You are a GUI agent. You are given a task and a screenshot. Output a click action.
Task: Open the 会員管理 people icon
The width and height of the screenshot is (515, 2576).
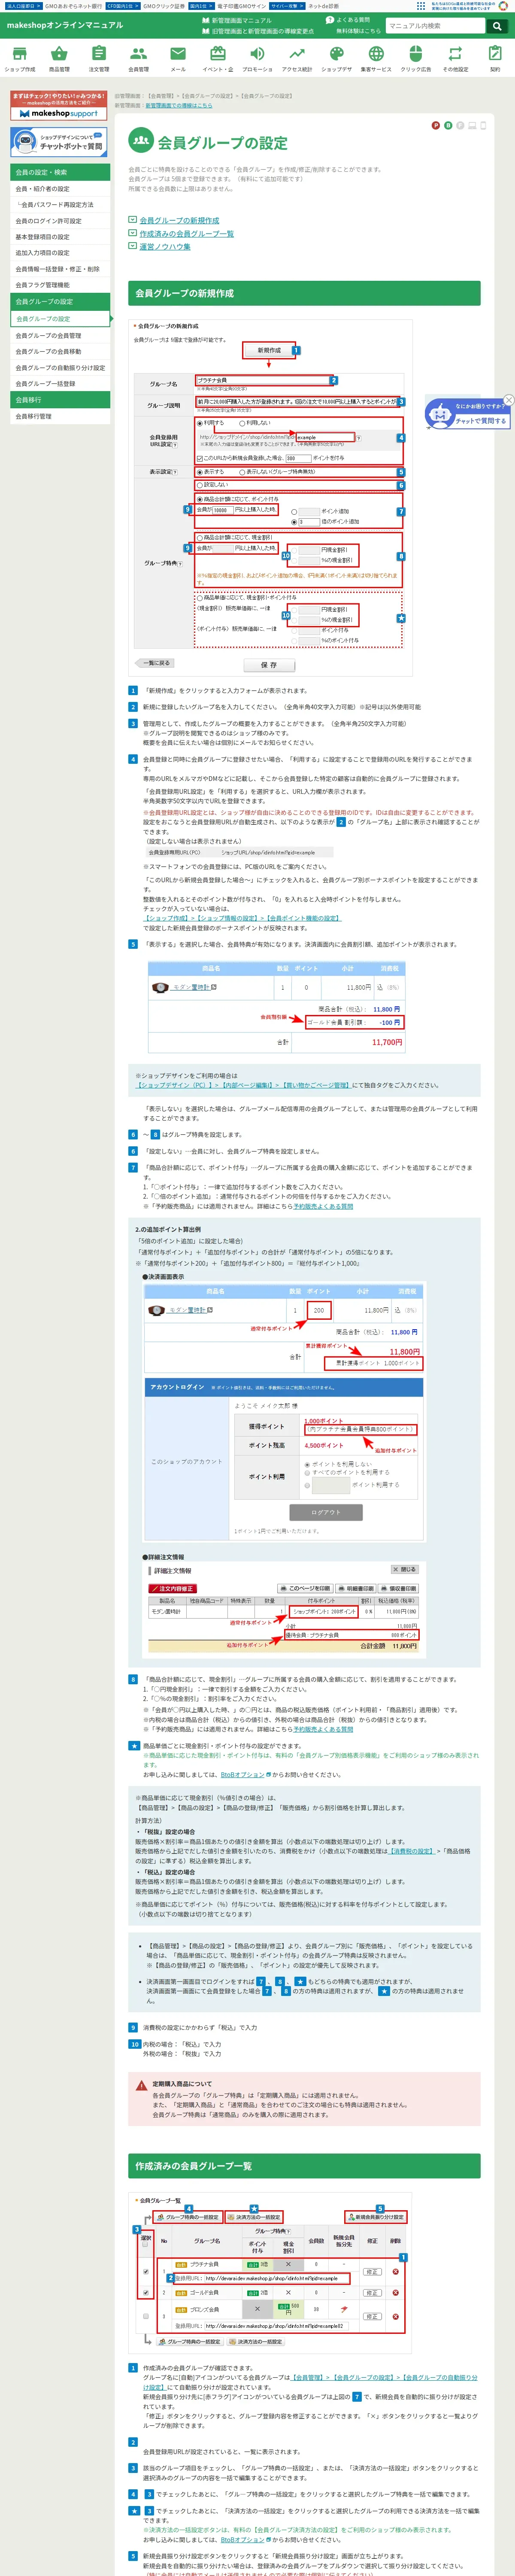(x=138, y=54)
